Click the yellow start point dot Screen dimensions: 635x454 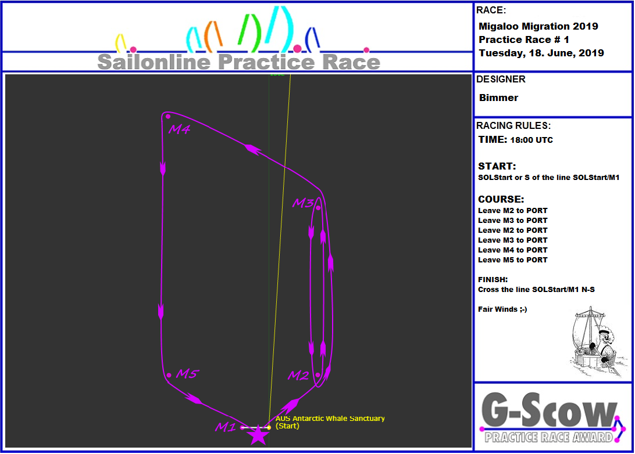269,427
